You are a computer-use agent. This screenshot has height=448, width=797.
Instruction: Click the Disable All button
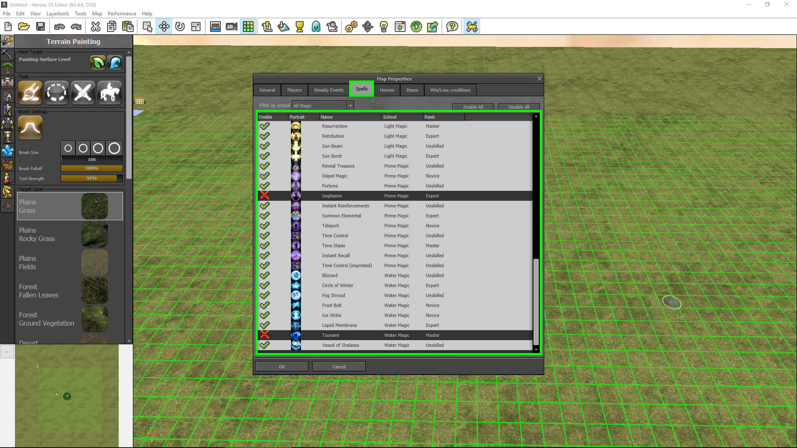[519, 107]
